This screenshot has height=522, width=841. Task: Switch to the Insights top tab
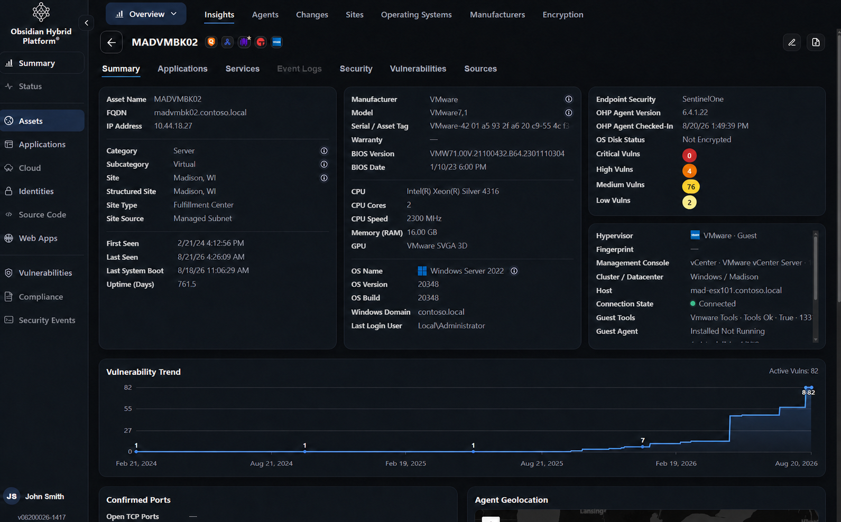point(219,15)
